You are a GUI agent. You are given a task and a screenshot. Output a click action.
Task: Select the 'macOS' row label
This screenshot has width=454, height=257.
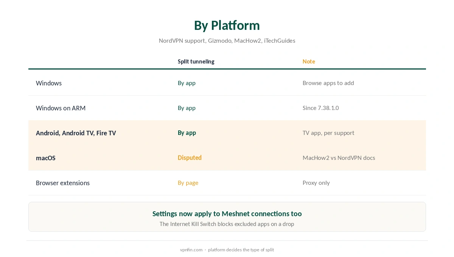tap(46, 158)
